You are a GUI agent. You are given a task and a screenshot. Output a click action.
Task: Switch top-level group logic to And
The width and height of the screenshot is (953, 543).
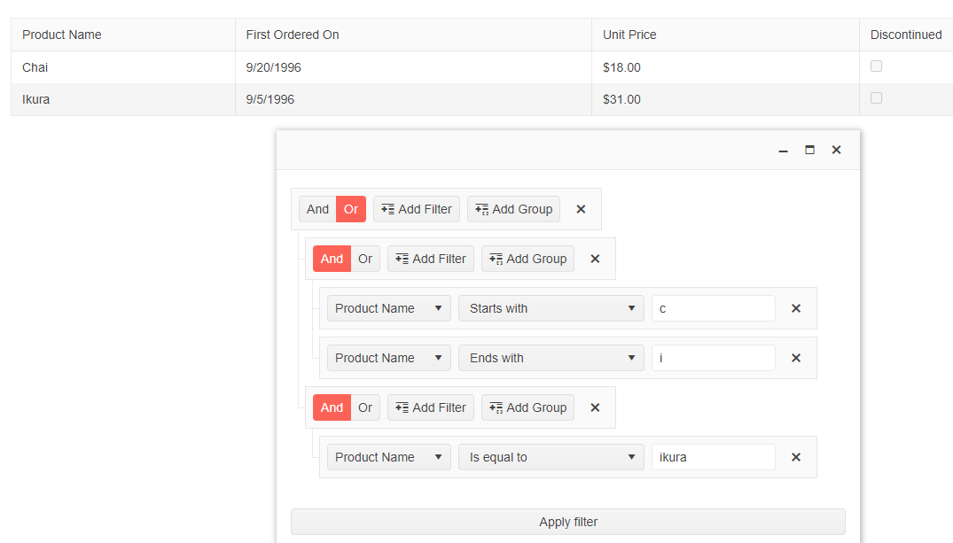pyautogui.click(x=317, y=209)
